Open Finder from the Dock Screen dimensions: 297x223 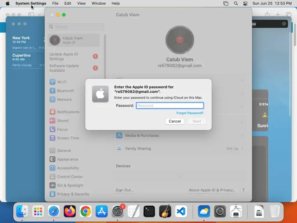(x=22, y=211)
